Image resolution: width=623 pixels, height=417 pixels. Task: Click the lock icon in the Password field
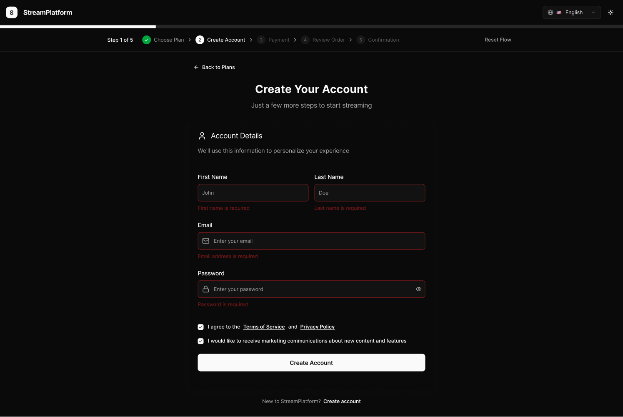click(205, 289)
